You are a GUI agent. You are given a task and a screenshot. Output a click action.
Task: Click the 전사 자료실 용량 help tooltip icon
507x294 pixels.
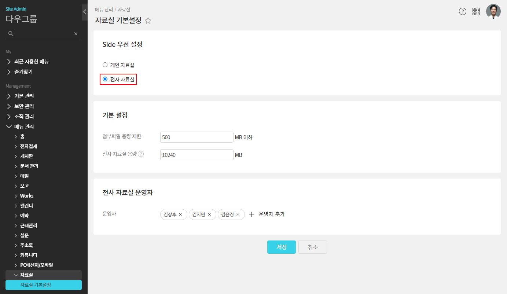141,154
